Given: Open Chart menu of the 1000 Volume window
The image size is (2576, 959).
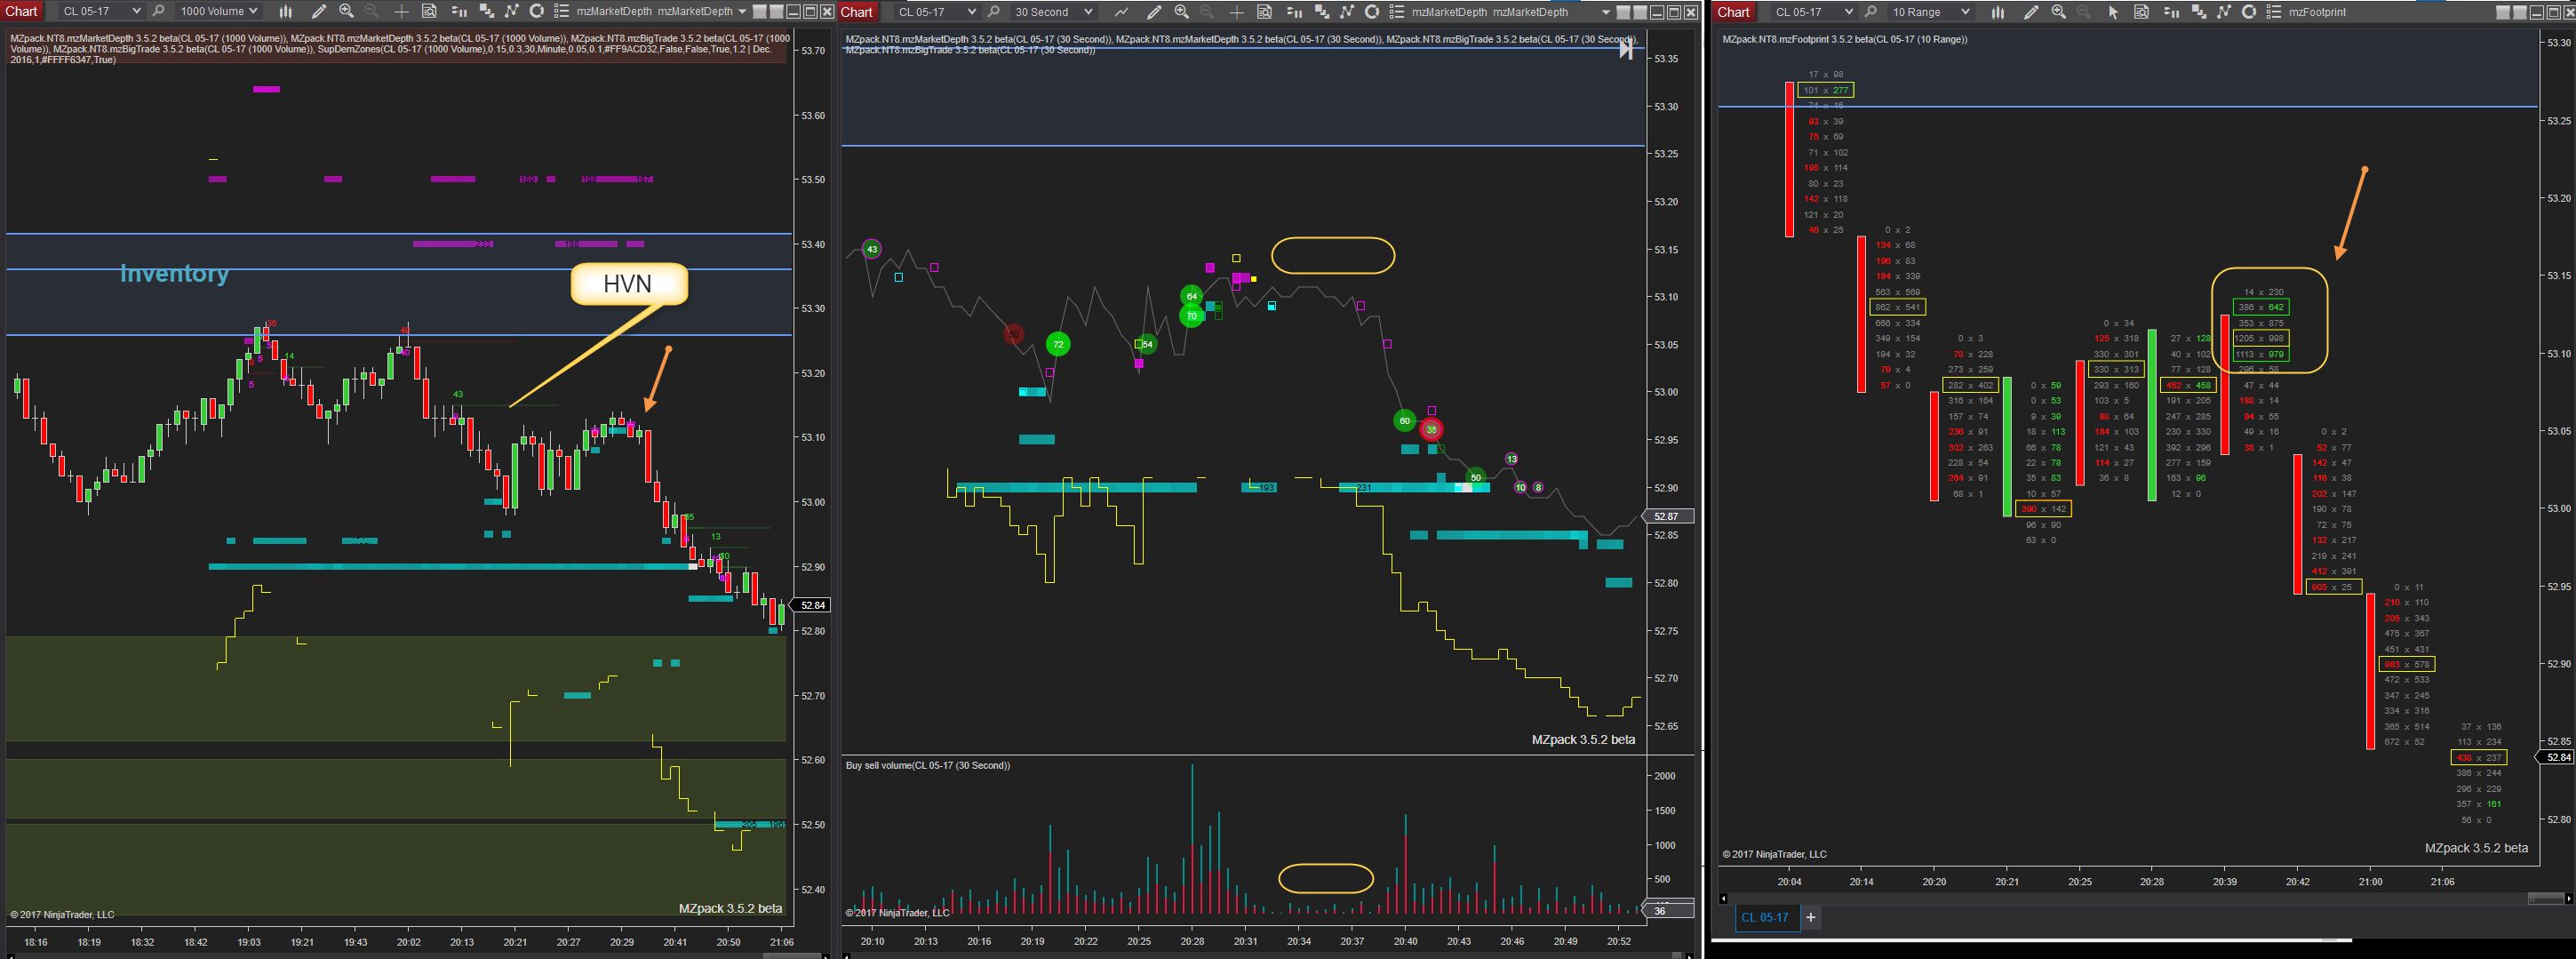Looking at the screenshot, I should coord(22,11).
